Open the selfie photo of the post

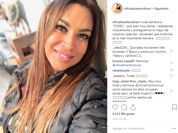click(x=54, y=66)
